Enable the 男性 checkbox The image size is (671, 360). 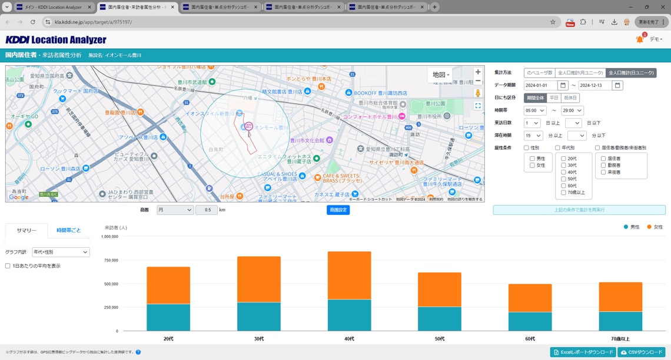point(532,159)
